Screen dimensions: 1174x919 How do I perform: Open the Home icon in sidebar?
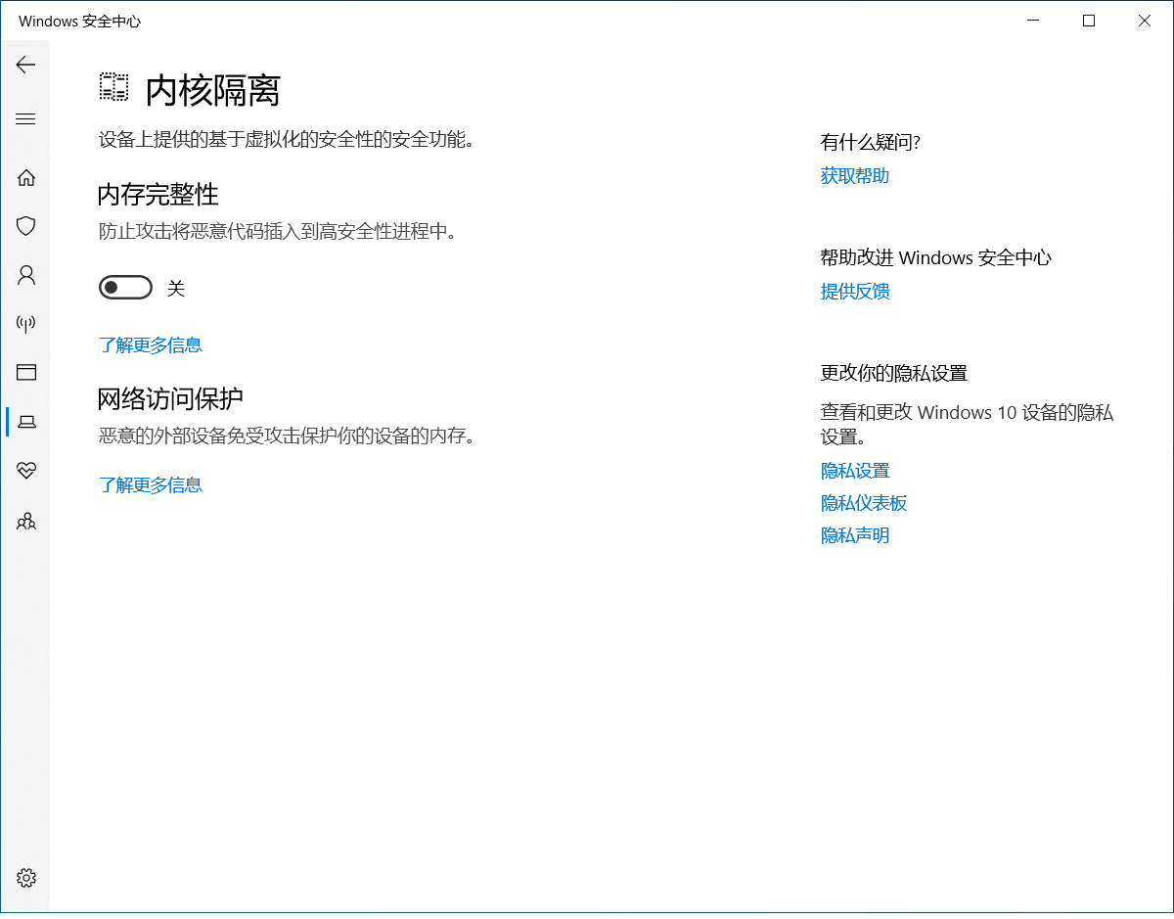click(26, 177)
